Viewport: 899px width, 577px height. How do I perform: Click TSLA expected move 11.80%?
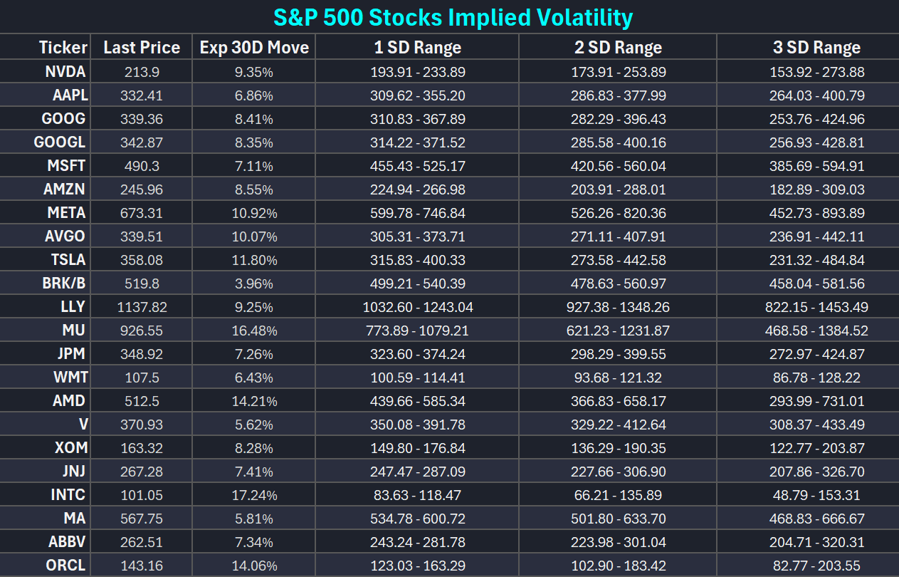click(x=254, y=260)
